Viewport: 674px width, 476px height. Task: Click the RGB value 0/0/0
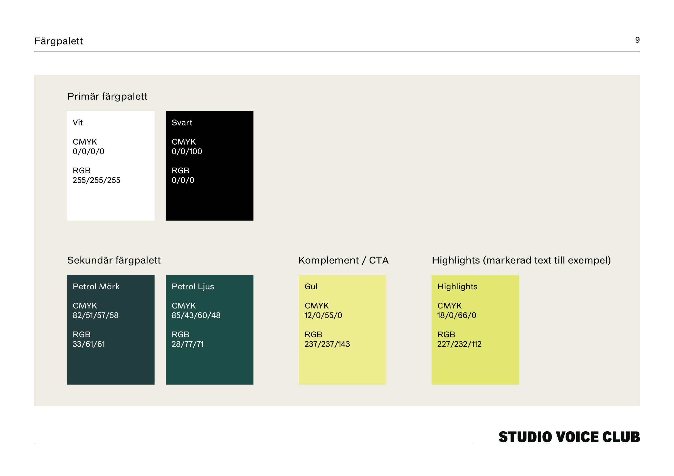pos(183,180)
